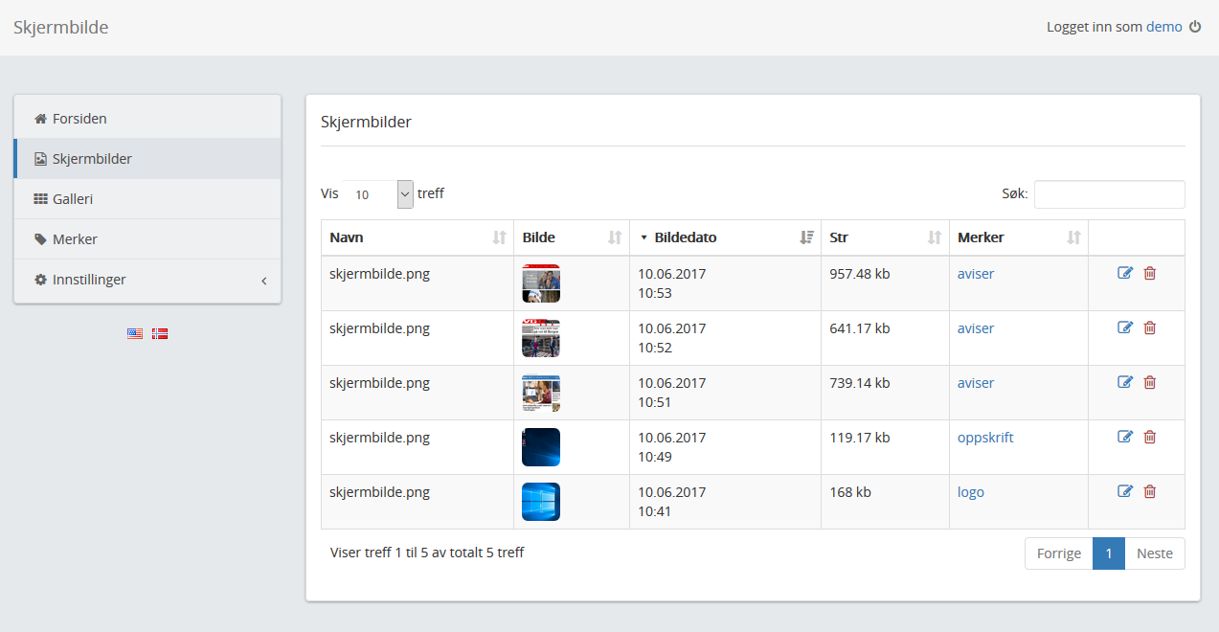Screen dimensions: 1219x632
Task: Click the Søk search field
Action: (x=1109, y=194)
